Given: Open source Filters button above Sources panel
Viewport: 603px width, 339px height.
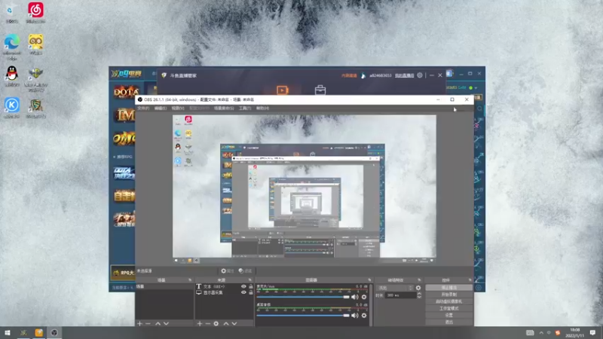Looking at the screenshot, I should click(x=245, y=271).
